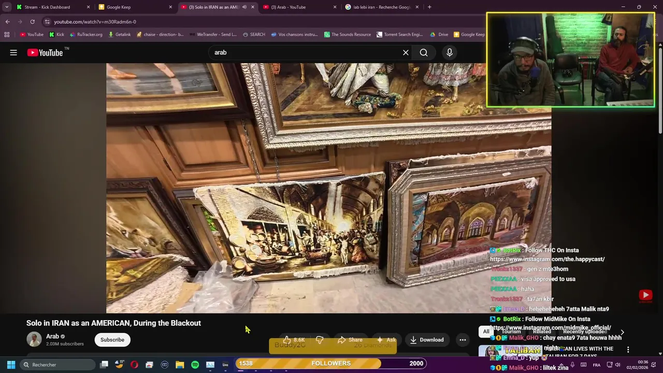Select the YouTube URL in address bar
The width and height of the screenshot is (663, 373).
[95, 22]
